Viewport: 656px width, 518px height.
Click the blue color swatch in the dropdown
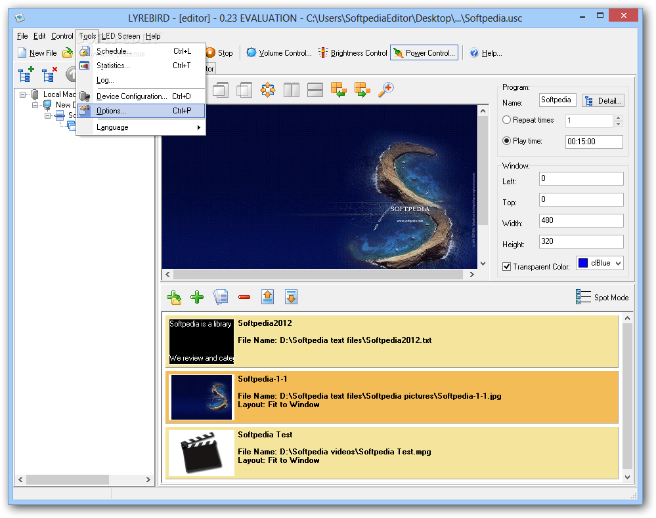(583, 263)
